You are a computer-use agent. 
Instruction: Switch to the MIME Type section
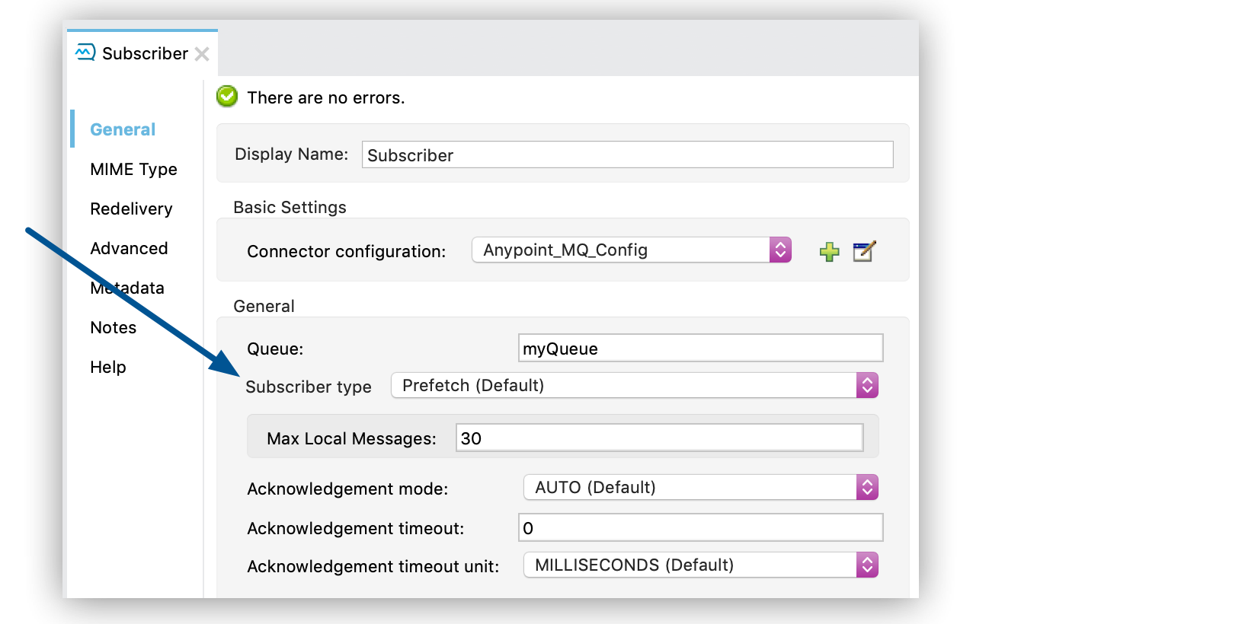coord(133,169)
